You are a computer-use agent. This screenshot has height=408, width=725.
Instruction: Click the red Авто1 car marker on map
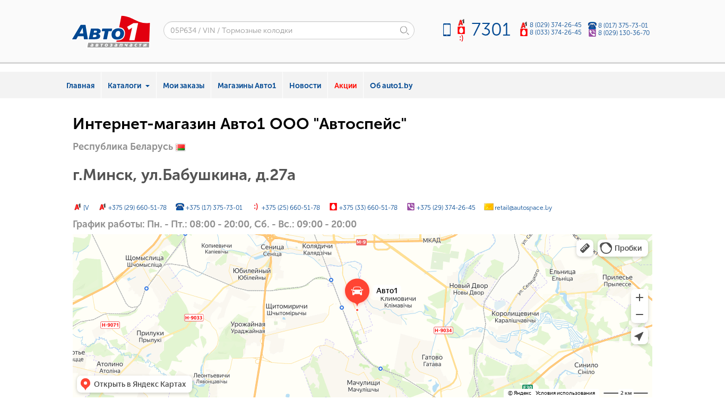point(357,292)
